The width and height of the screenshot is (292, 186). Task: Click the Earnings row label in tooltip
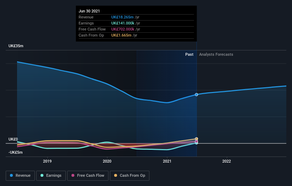click(x=86, y=23)
